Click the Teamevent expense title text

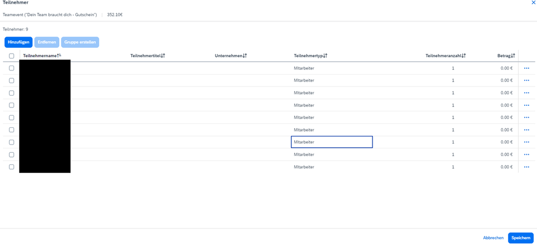(x=50, y=15)
